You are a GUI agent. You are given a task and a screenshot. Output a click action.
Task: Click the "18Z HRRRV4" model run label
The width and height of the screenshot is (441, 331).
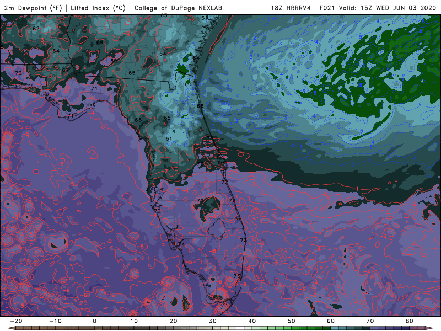click(x=291, y=8)
